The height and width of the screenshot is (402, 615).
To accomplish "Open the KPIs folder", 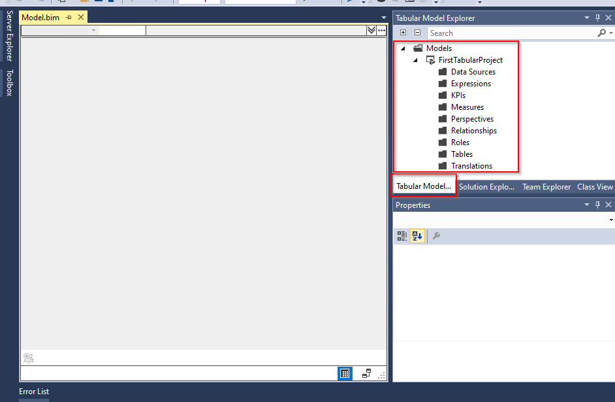I will coord(458,95).
